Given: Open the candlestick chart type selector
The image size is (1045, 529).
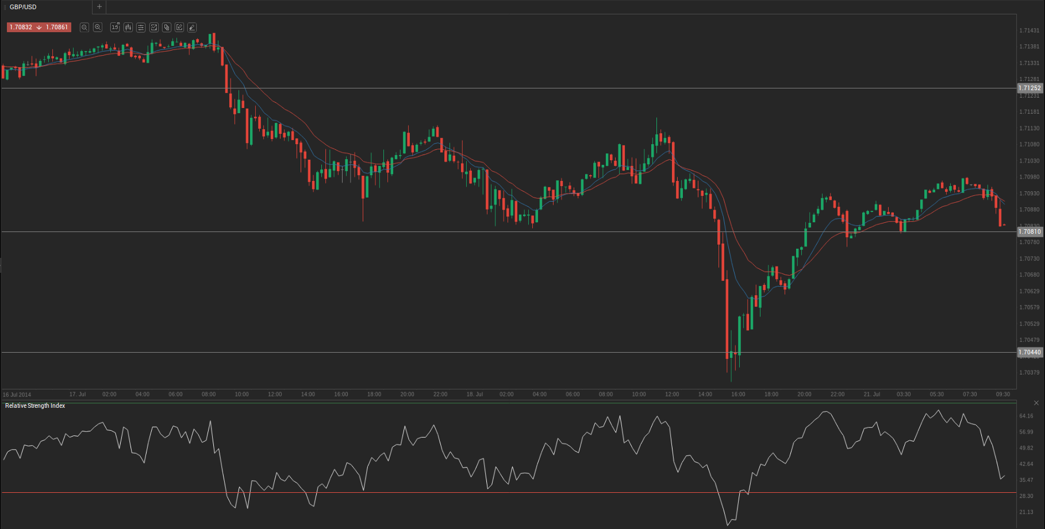Looking at the screenshot, I should pyautogui.click(x=128, y=28).
